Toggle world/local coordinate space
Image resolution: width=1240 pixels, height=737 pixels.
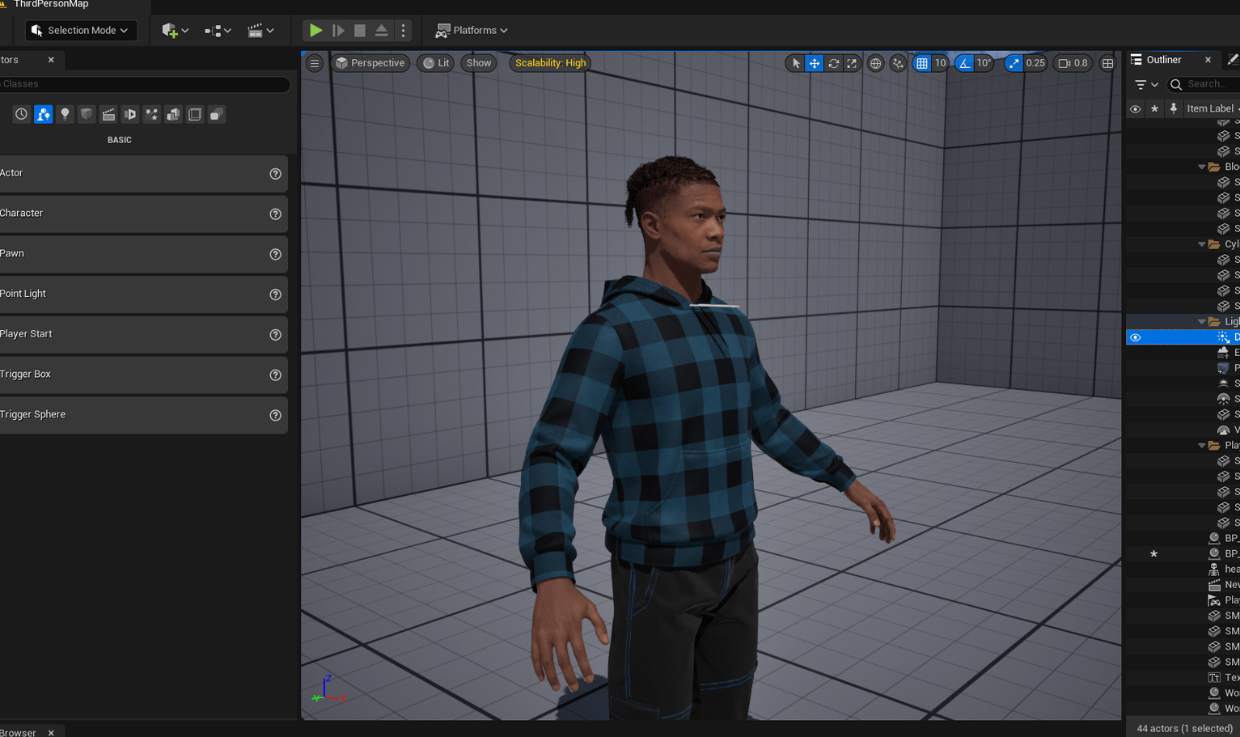coord(875,63)
